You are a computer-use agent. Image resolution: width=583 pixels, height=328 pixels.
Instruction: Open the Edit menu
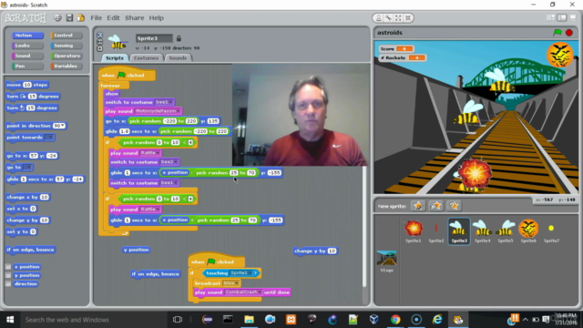pos(113,18)
